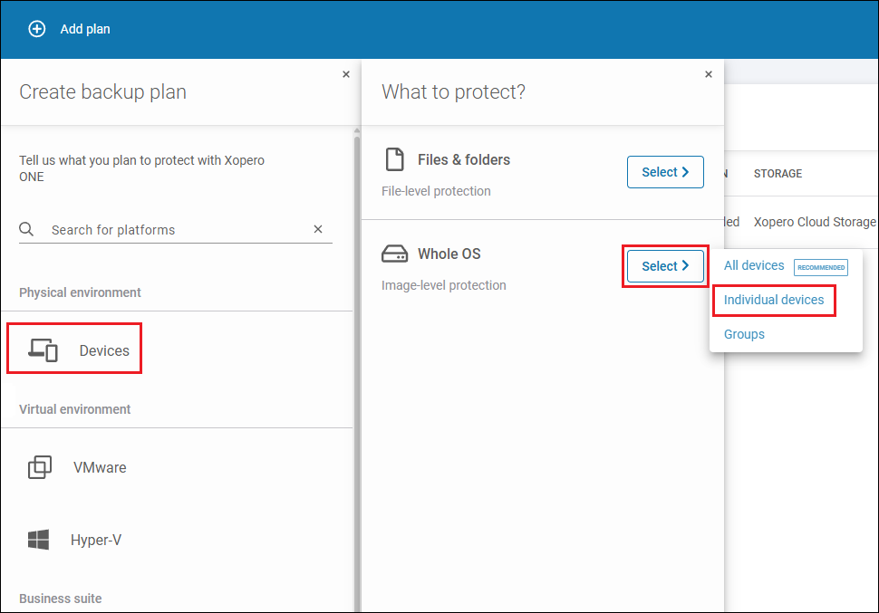Screen dimensions: 879x613
Task: Open the Select dropdown for Files & folders
Action: pos(665,171)
